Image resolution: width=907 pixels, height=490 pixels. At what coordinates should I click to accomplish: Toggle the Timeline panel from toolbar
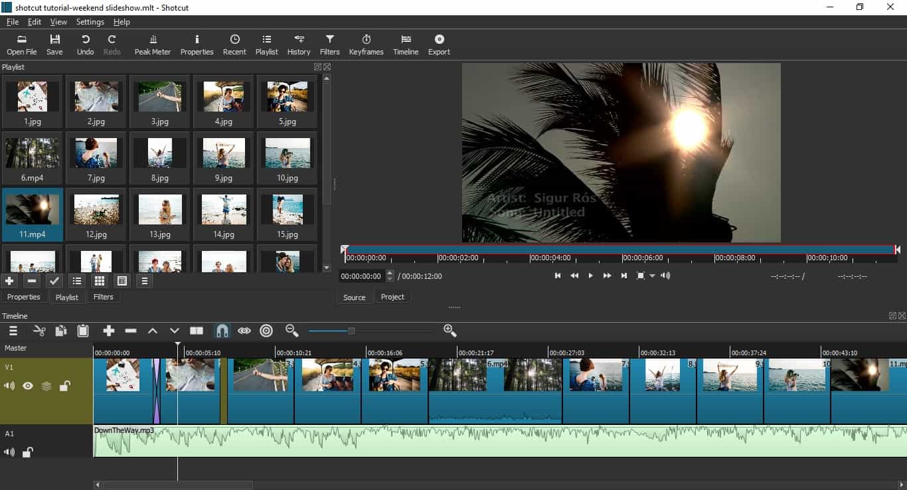(406, 45)
